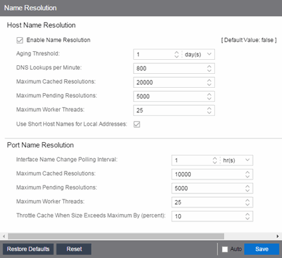
Task: Increase Host Maximum Pending Resolutions spinner
Action: pos(209,94)
